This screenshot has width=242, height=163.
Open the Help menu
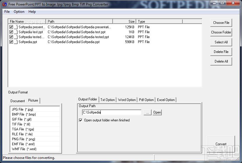tap(32, 12)
